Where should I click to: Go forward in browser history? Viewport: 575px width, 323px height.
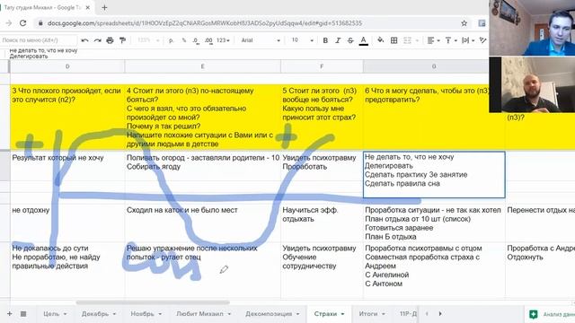click(9, 23)
